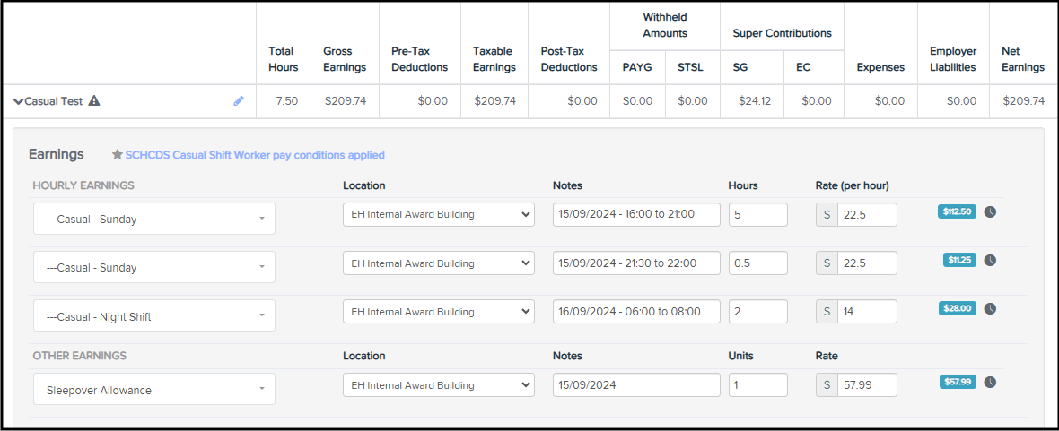Click the clock icon next to $11.25

coord(990,261)
